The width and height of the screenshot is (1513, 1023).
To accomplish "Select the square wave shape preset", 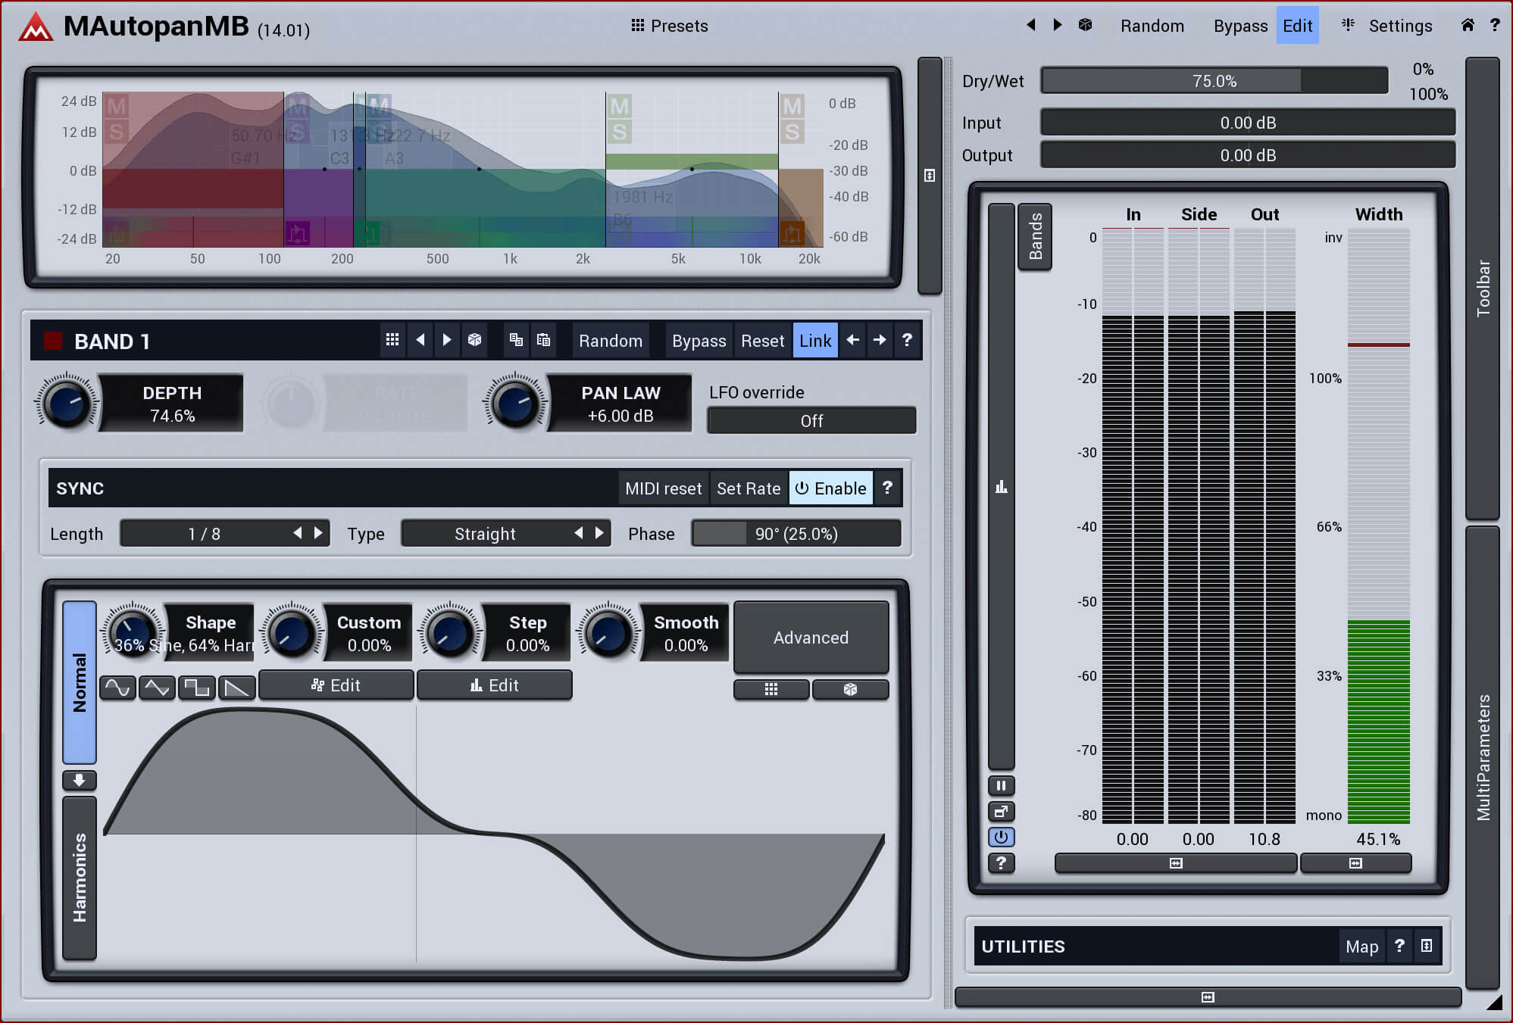I will tap(197, 688).
